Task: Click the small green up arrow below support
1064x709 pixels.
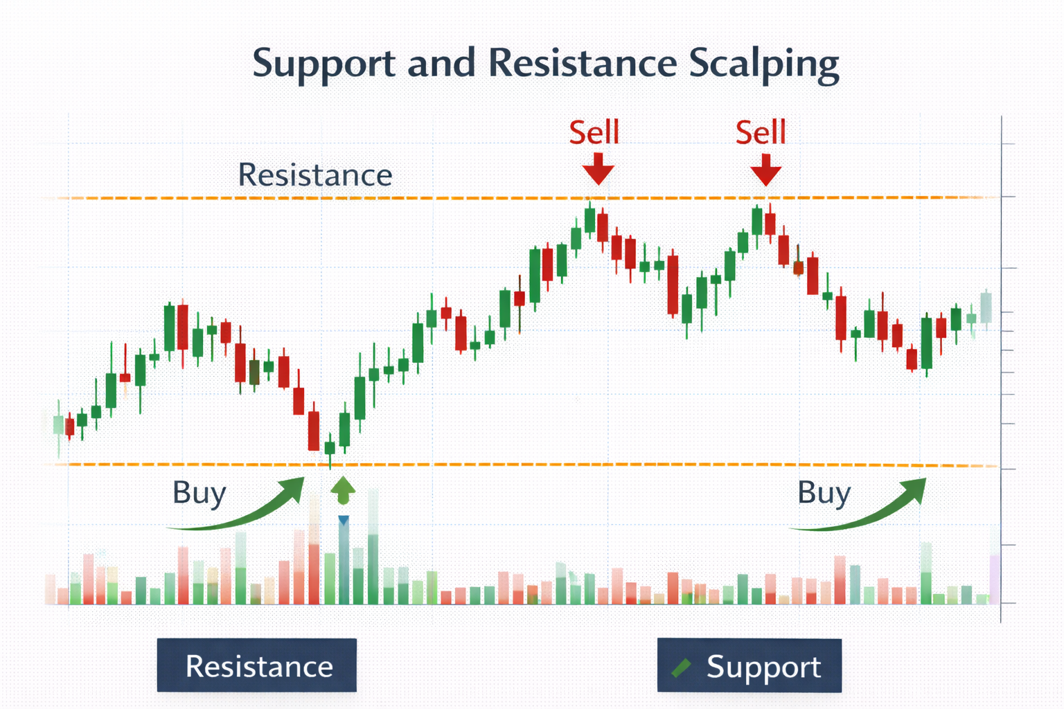Action: coord(343,490)
